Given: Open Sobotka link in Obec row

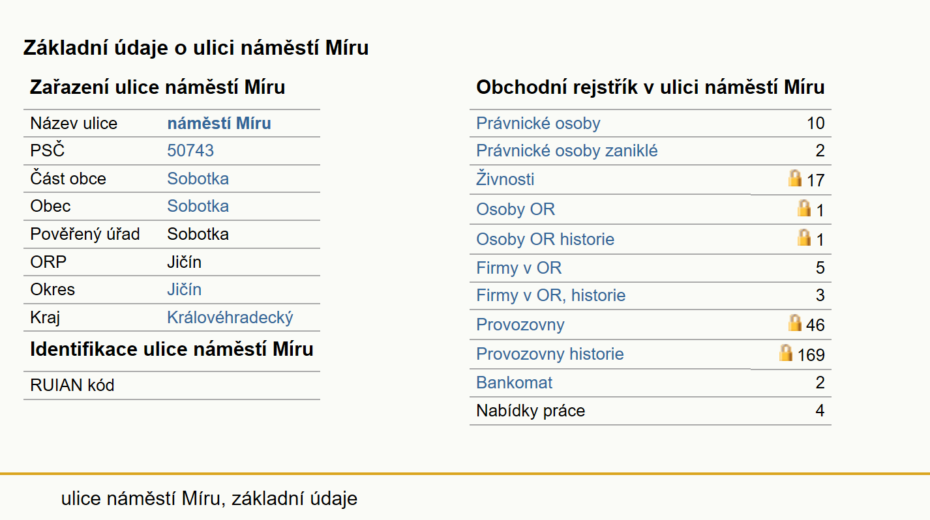Looking at the screenshot, I should (x=198, y=206).
